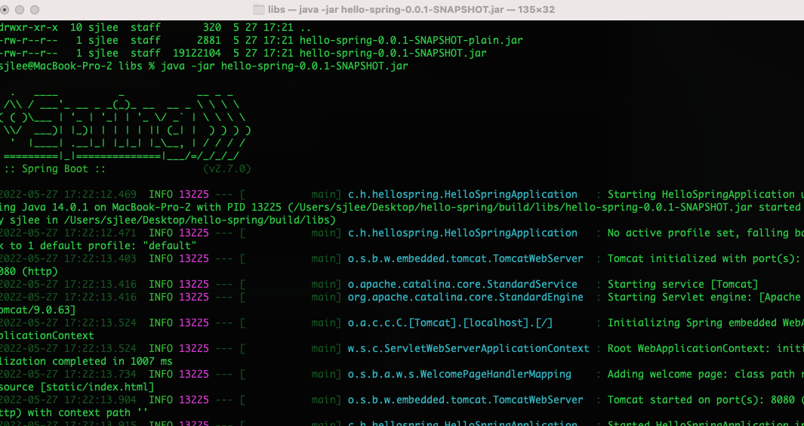Click the text "omcat/9.0.63]"
The width and height of the screenshot is (804, 426).
(x=38, y=310)
